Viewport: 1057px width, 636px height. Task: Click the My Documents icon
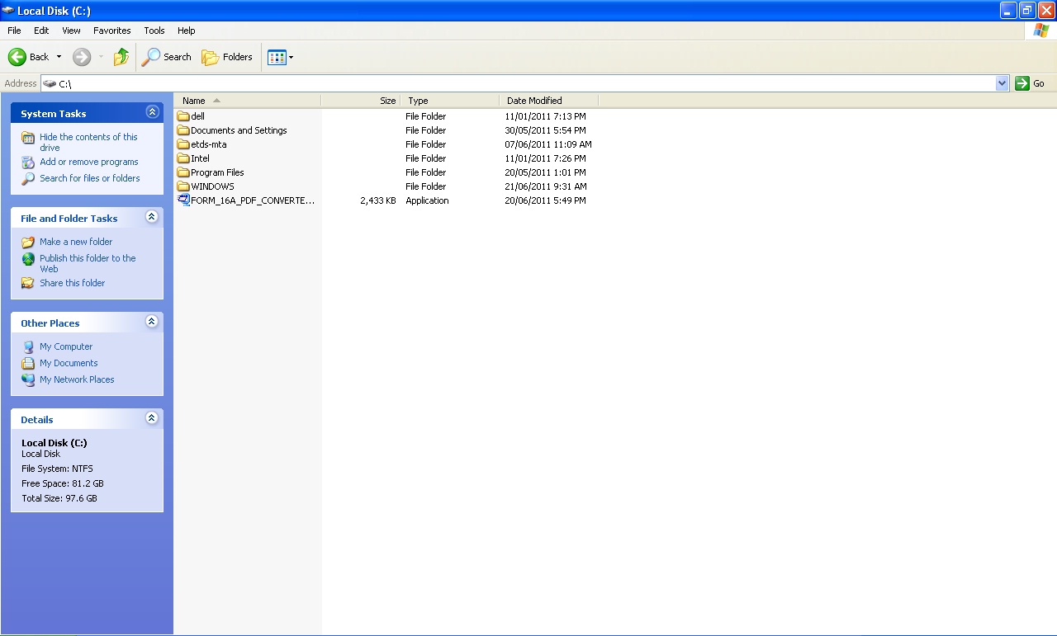[28, 364]
